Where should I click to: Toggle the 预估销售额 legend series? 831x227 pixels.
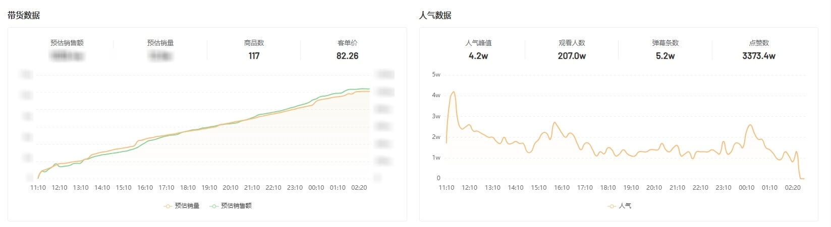231,206
